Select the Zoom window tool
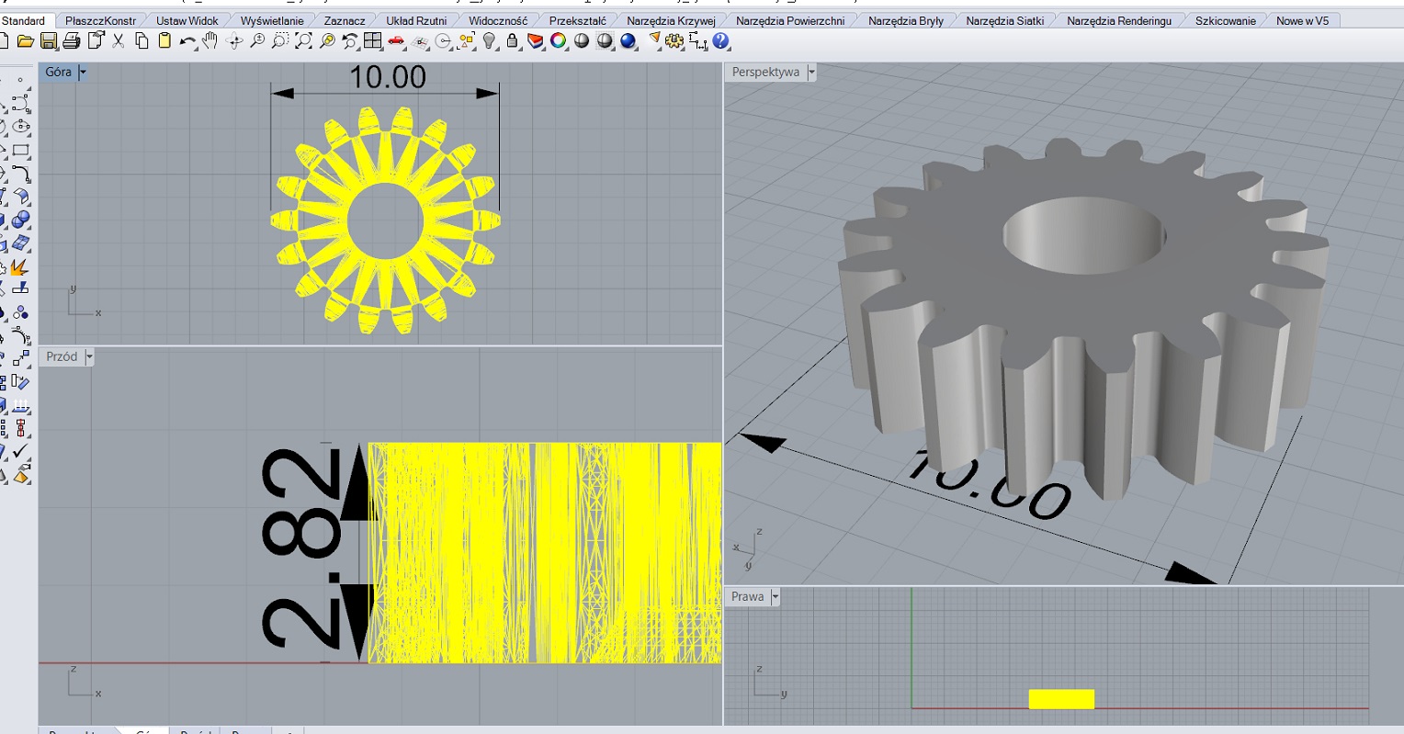Viewport: 1404px width, 734px height. coord(280,40)
